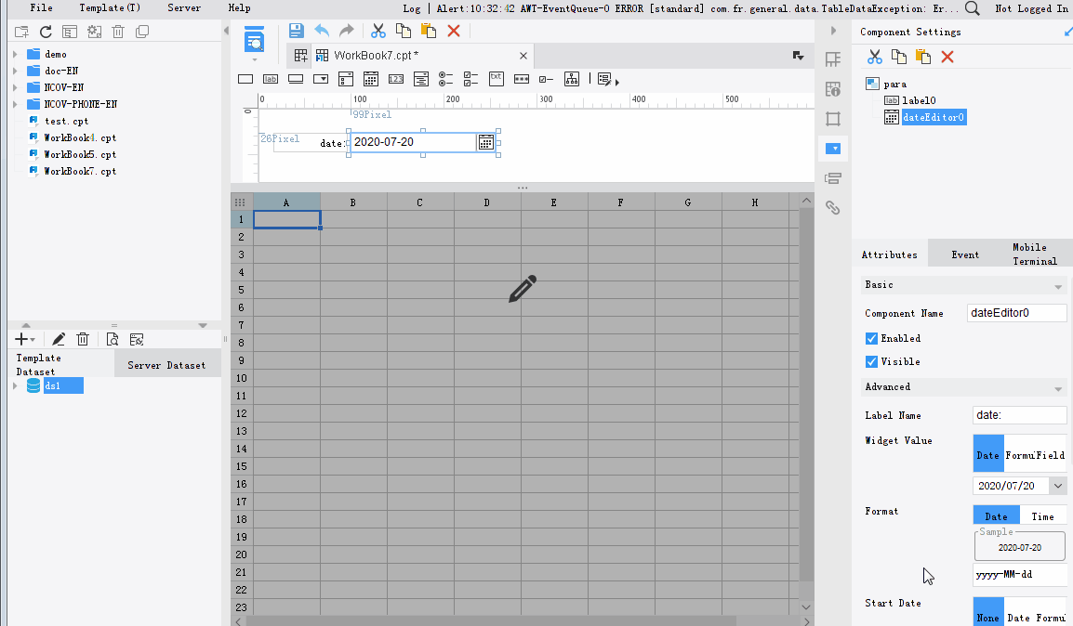Expand the NCOV-PHONE-EN folder
Screen dimensions: 1073x626
[15, 104]
